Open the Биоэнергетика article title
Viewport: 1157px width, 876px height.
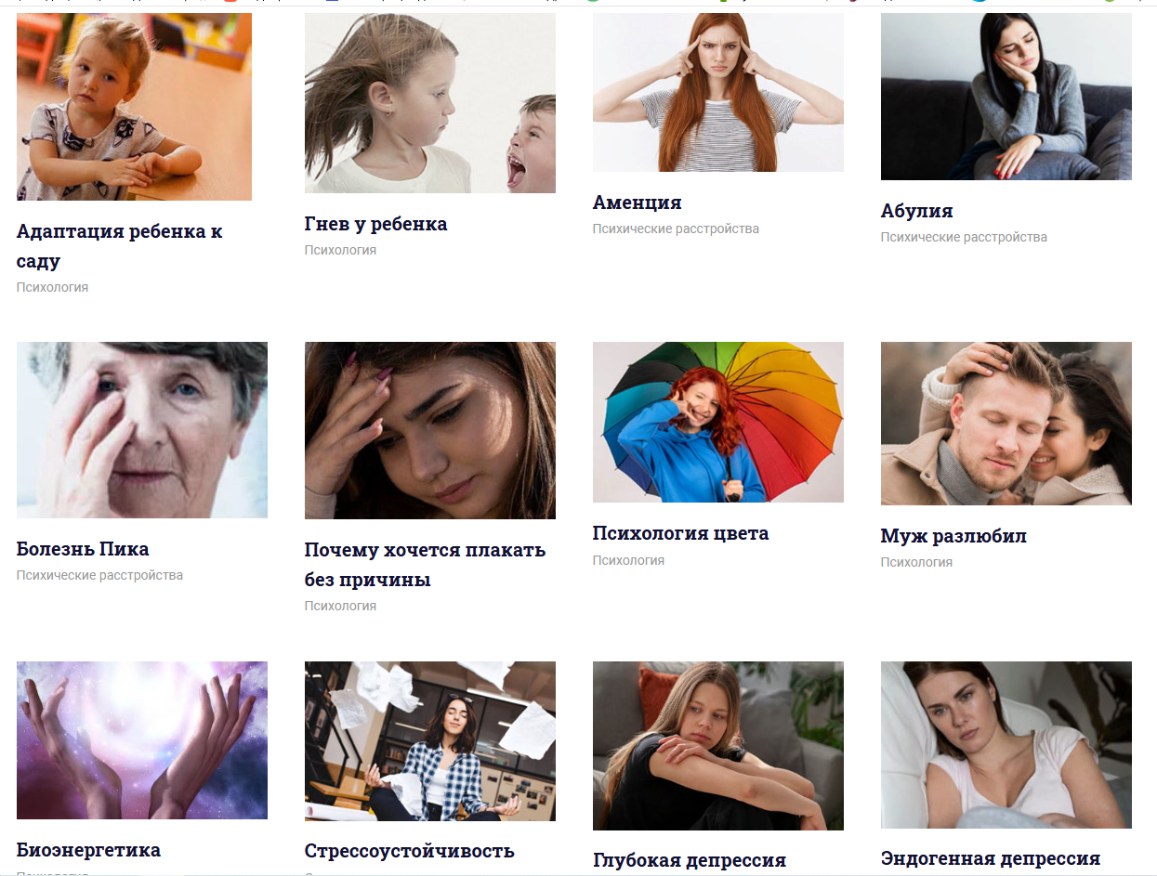pos(88,850)
